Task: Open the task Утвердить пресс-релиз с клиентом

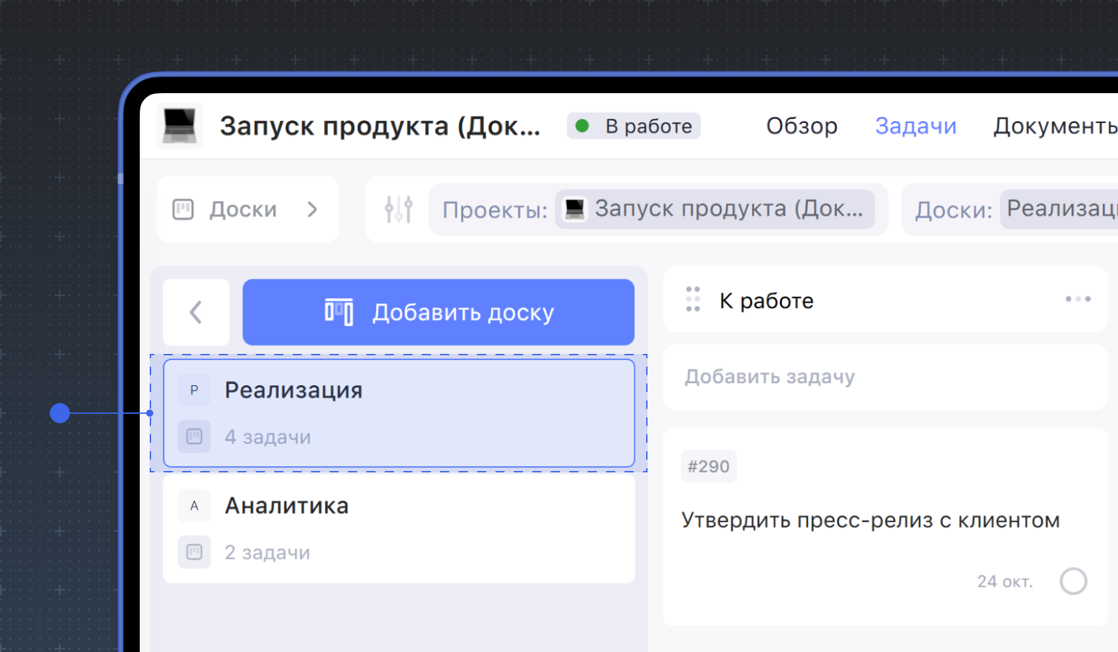Action: click(x=870, y=520)
